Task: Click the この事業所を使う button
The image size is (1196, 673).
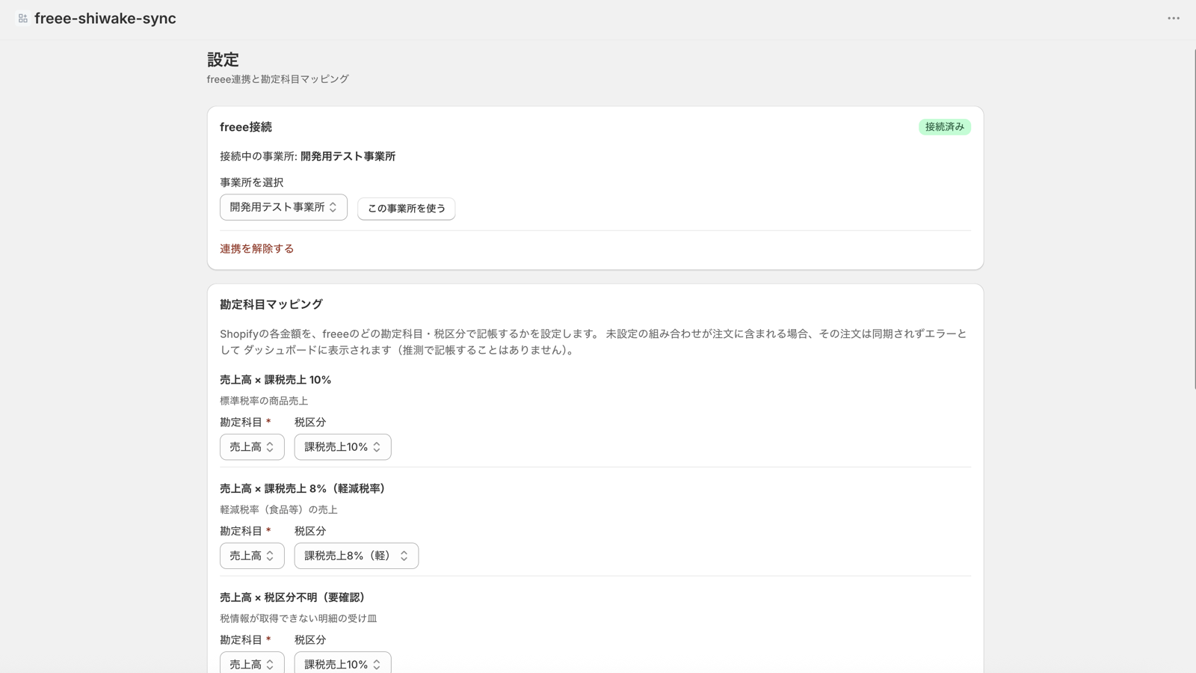Action: [x=406, y=209]
